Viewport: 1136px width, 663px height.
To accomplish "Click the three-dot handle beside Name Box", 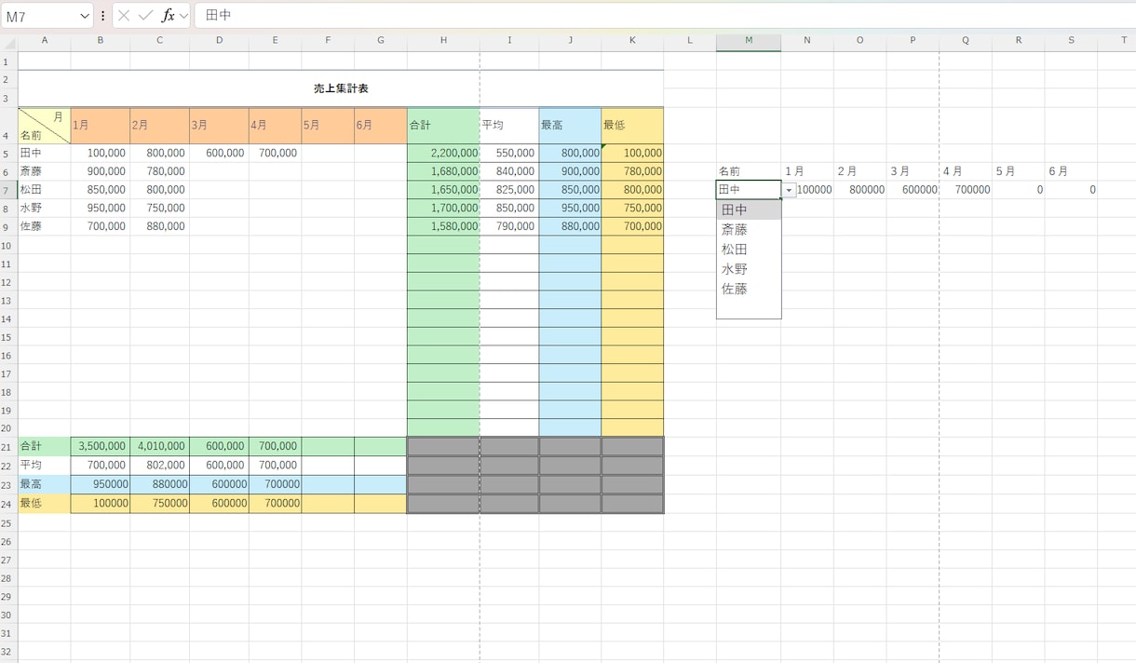I will pyautogui.click(x=102, y=16).
